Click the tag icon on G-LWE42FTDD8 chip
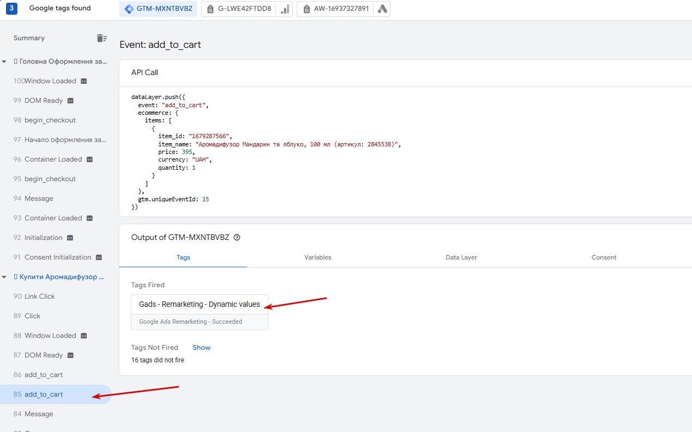Image resolution: width=692 pixels, height=432 pixels. [211, 9]
